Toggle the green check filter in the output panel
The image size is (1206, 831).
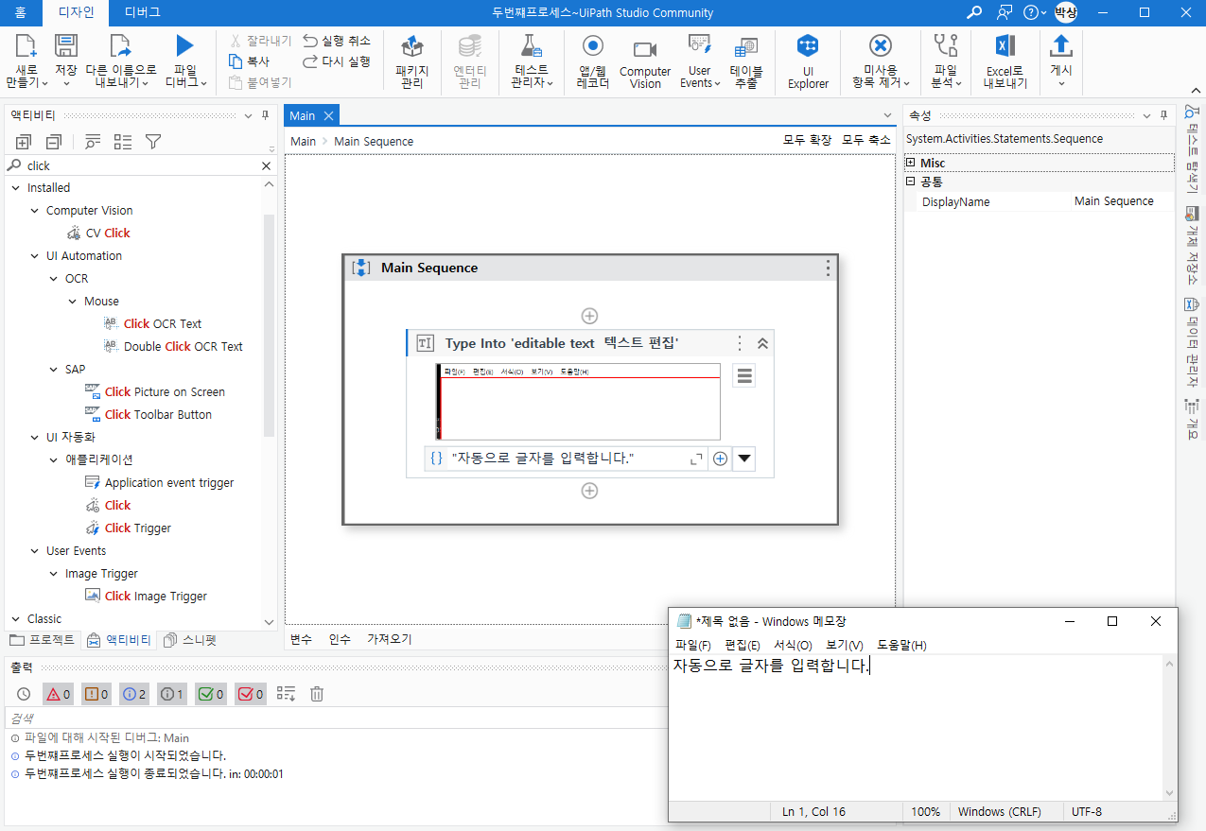[211, 694]
